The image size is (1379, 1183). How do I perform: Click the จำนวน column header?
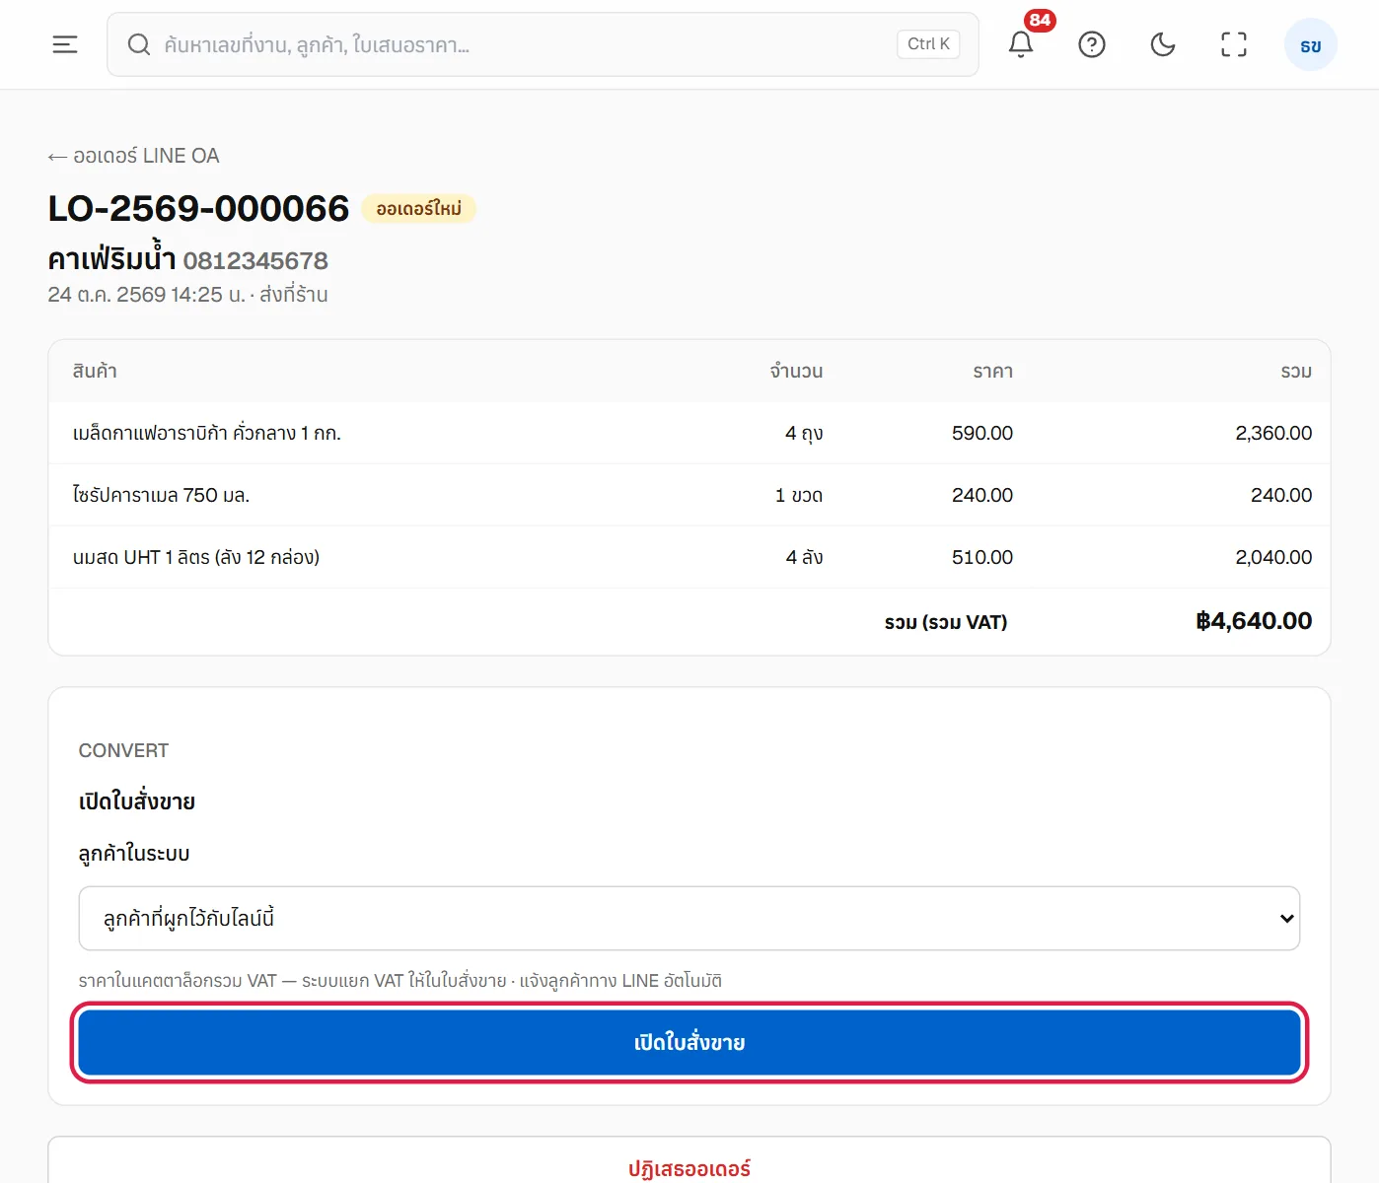796,371
